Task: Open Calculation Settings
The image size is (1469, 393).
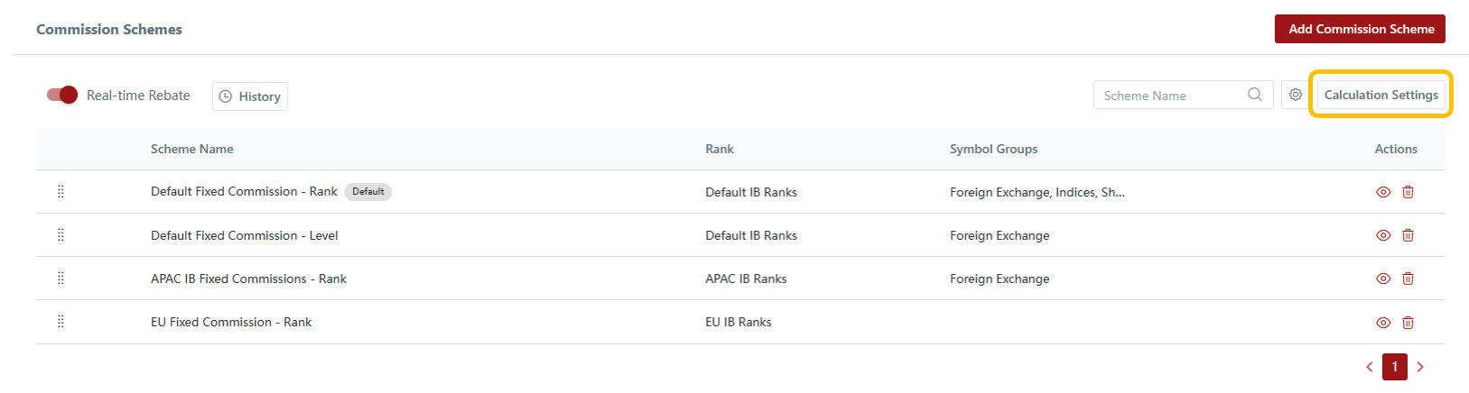Action: click(1381, 95)
